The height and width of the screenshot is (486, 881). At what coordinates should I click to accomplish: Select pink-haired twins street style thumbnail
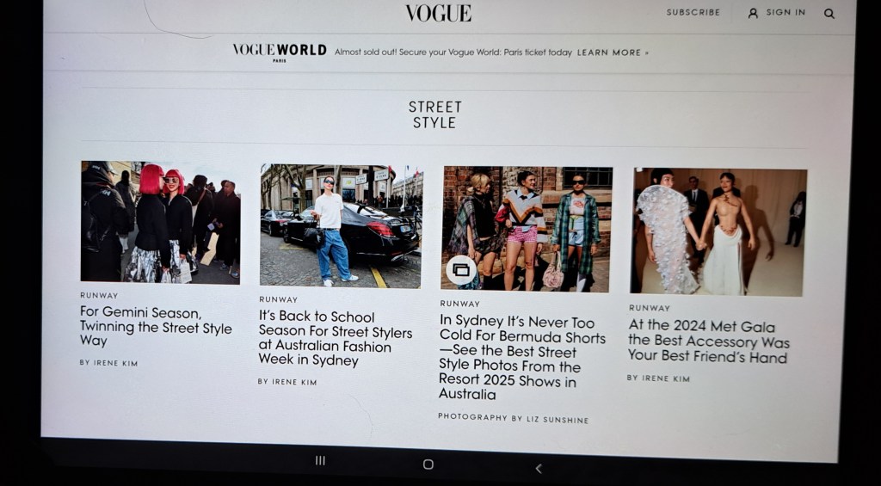[160, 222]
